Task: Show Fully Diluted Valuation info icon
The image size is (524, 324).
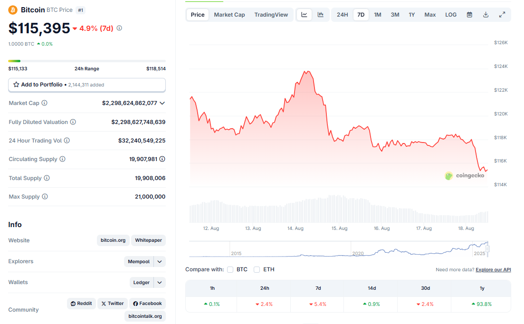Action: (x=73, y=122)
